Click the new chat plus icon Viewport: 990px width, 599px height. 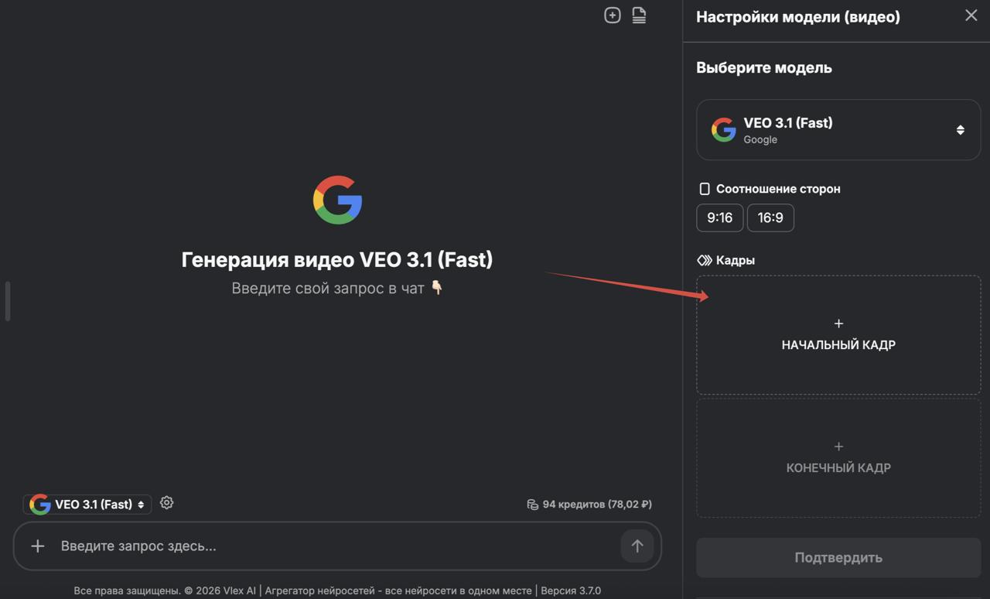click(612, 15)
